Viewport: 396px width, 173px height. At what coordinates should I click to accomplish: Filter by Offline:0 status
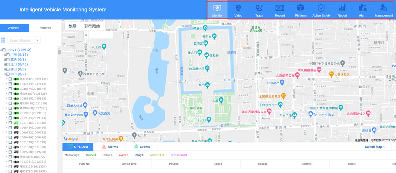tap(107, 155)
